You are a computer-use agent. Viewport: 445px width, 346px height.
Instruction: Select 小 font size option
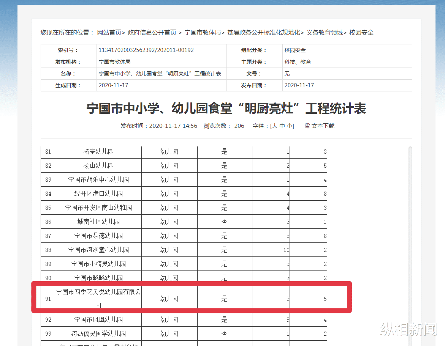[289, 126]
